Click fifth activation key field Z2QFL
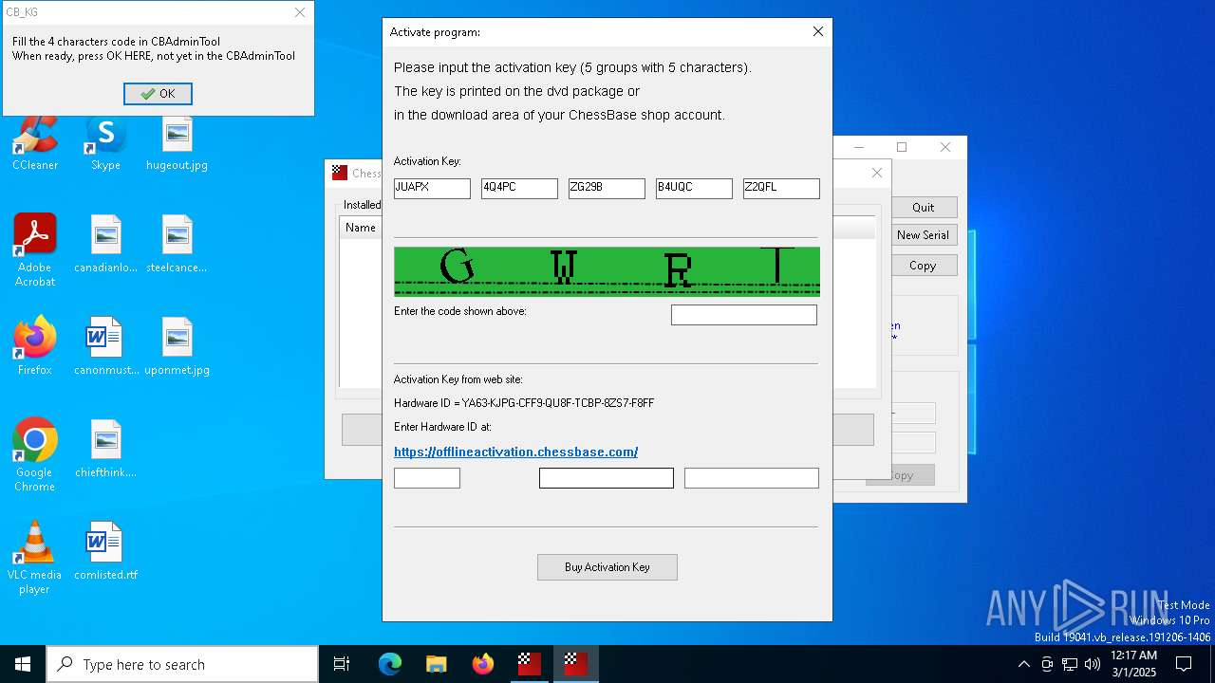The width and height of the screenshot is (1215, 683). [781, 189]
